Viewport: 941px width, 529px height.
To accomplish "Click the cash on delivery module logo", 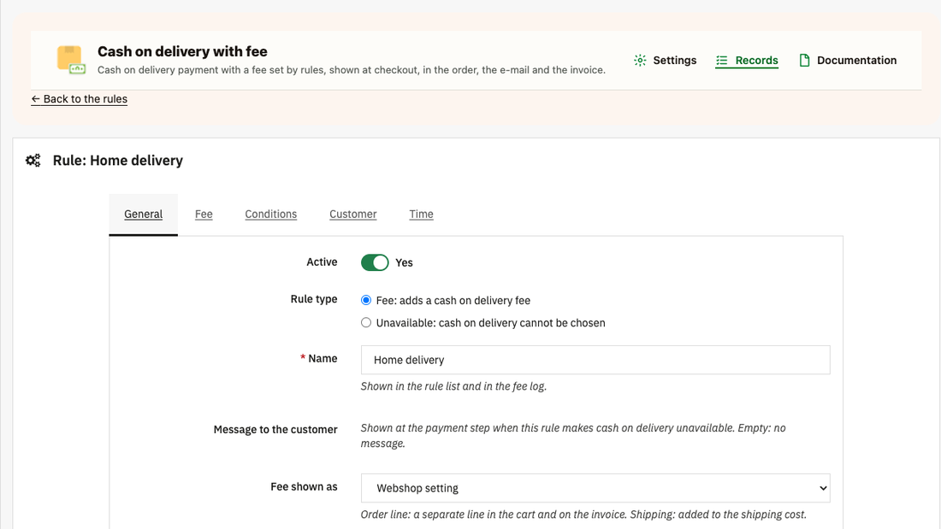I will (71, 60).
